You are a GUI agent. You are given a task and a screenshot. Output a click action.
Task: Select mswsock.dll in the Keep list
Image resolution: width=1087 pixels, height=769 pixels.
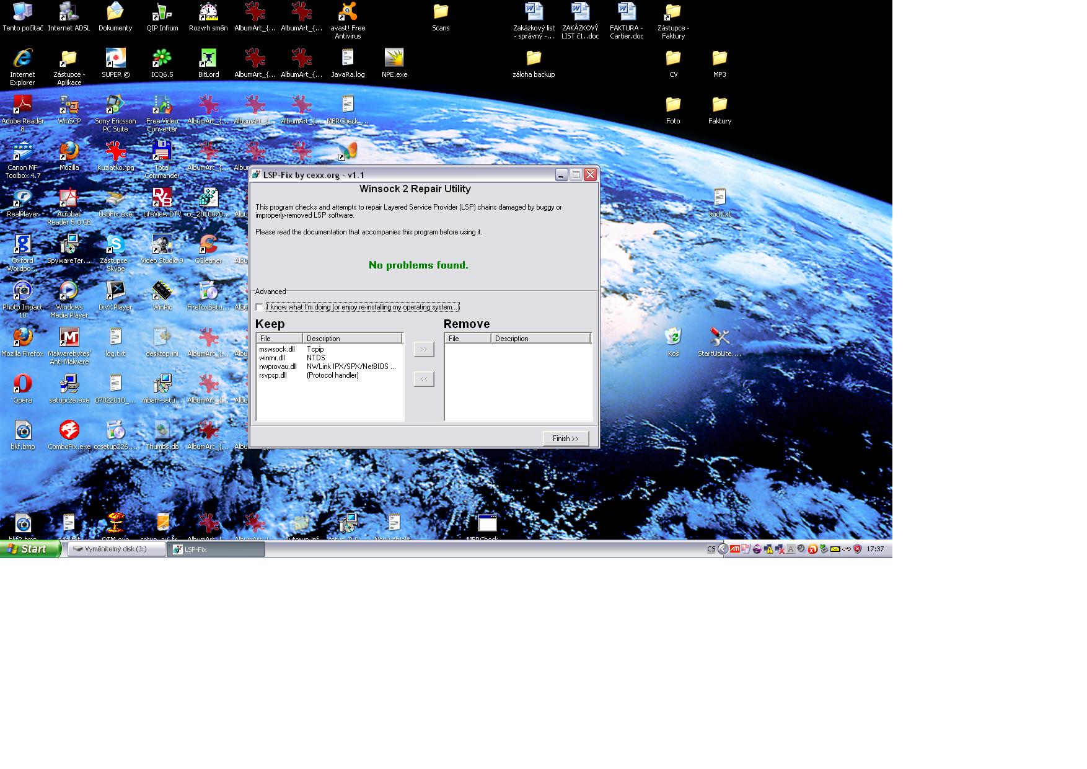277,349
